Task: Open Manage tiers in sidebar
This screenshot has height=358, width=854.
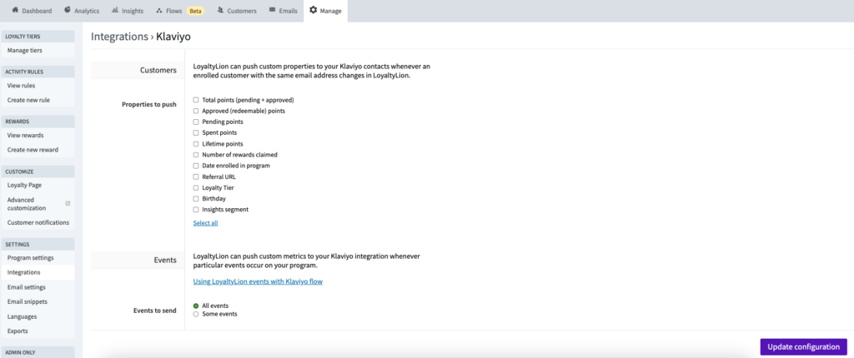Action: click(x=24, y=51)
